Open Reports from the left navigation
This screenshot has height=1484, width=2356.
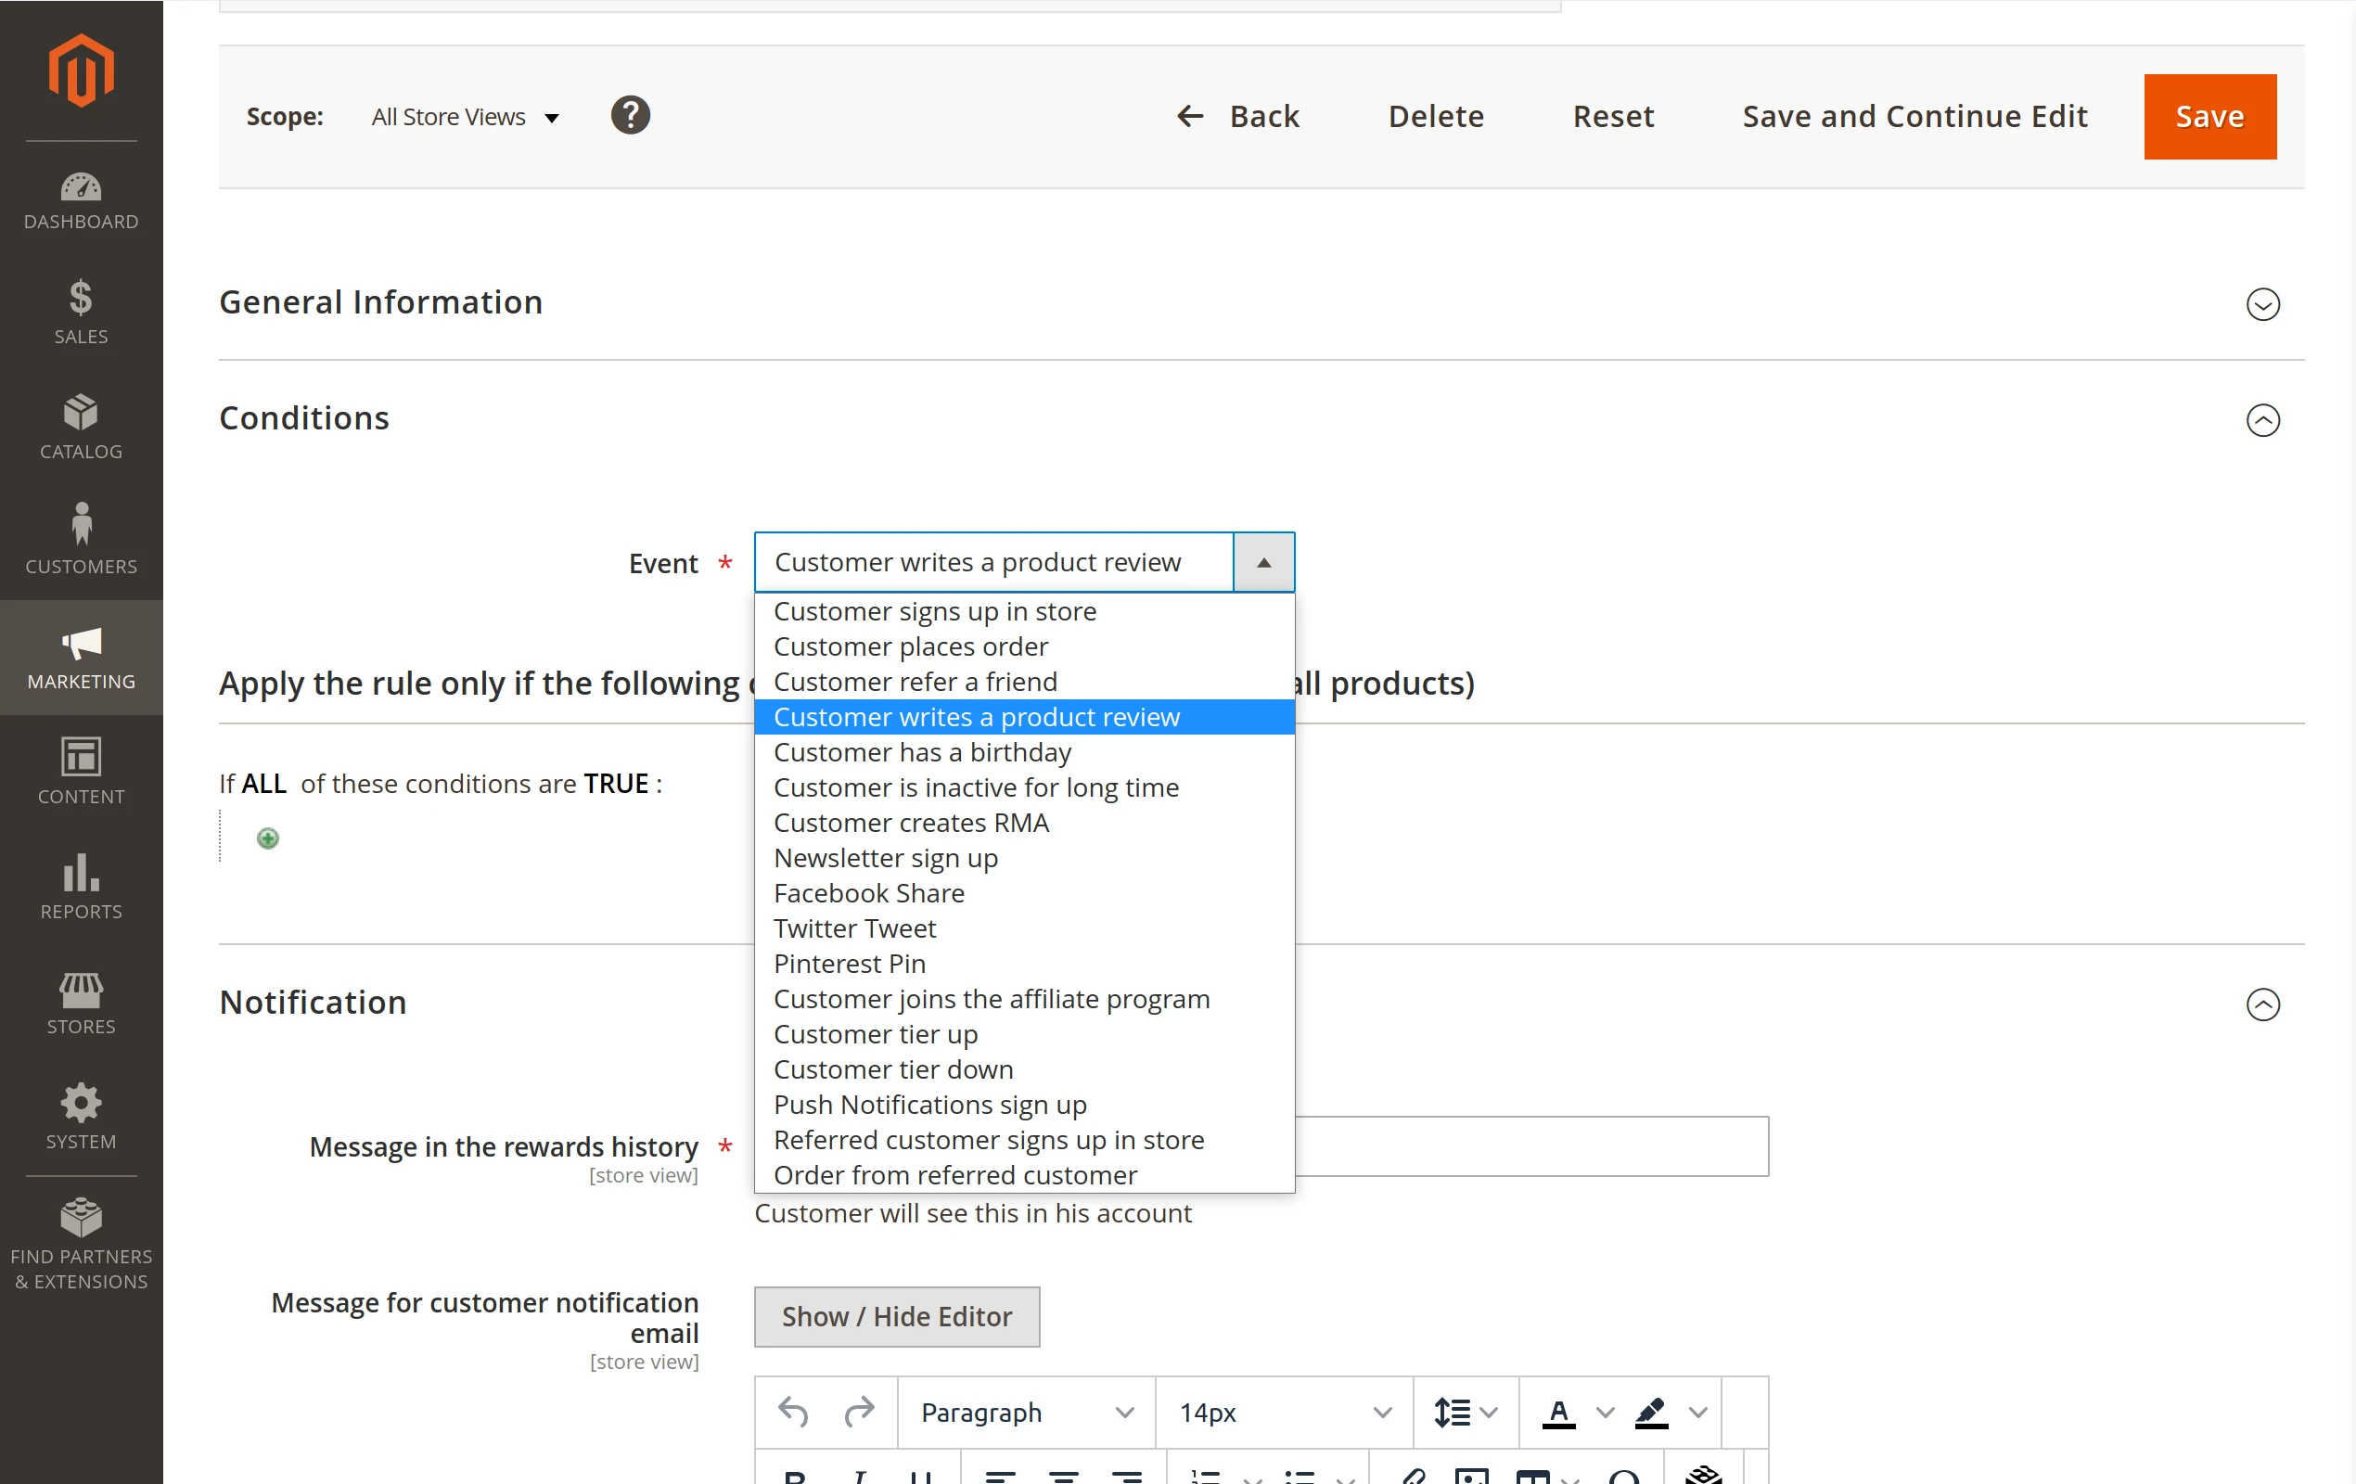tap(80, 887)
